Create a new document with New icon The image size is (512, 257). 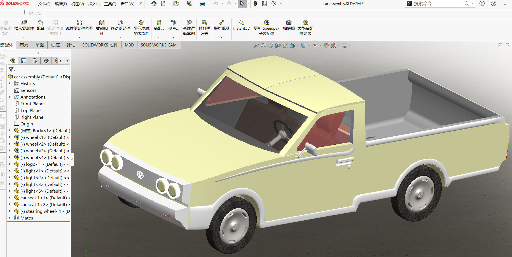(163, 4)
